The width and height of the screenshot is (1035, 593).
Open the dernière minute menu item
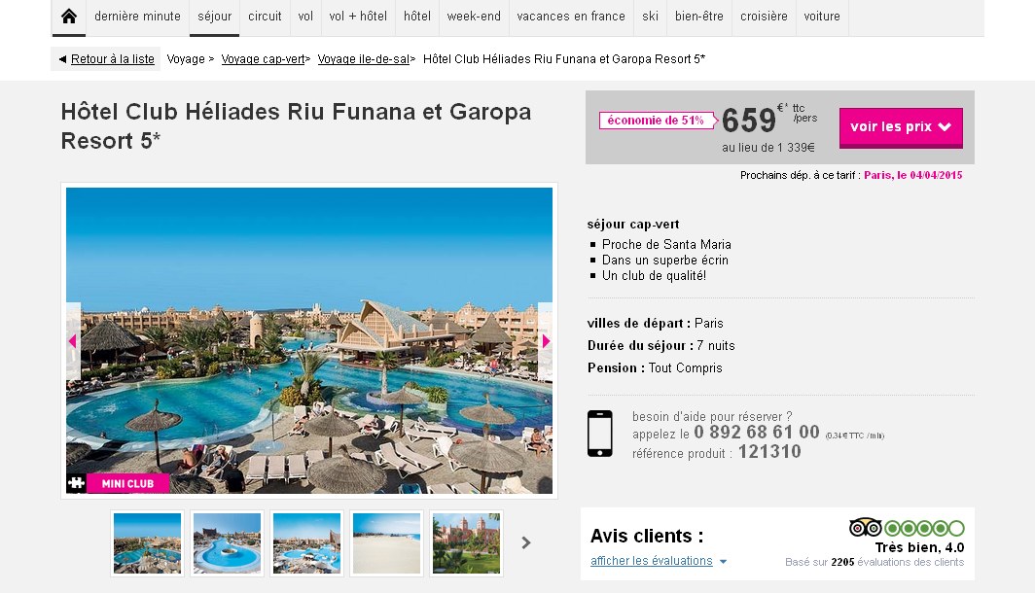click(x=137, y=17)
